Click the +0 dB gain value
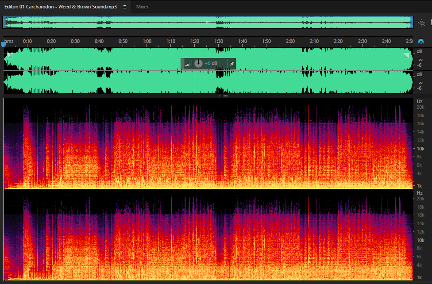Screen dimensions: 432x284 tap(211, 63)
